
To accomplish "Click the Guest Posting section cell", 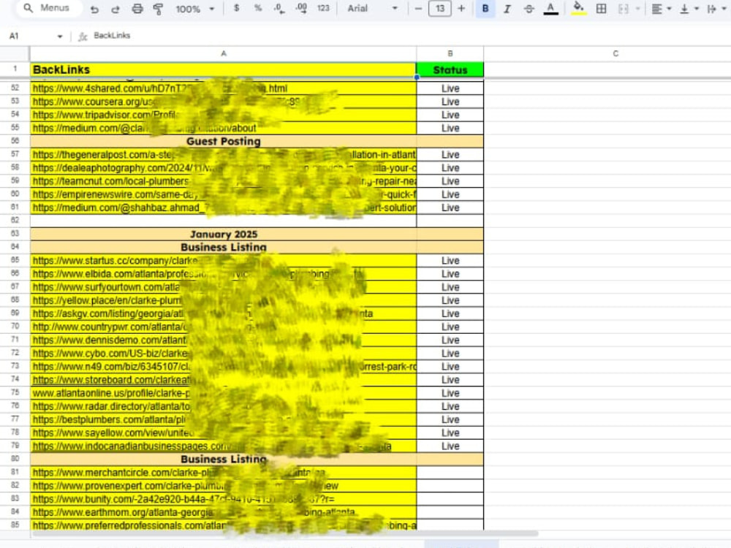I will click(223, 141).
